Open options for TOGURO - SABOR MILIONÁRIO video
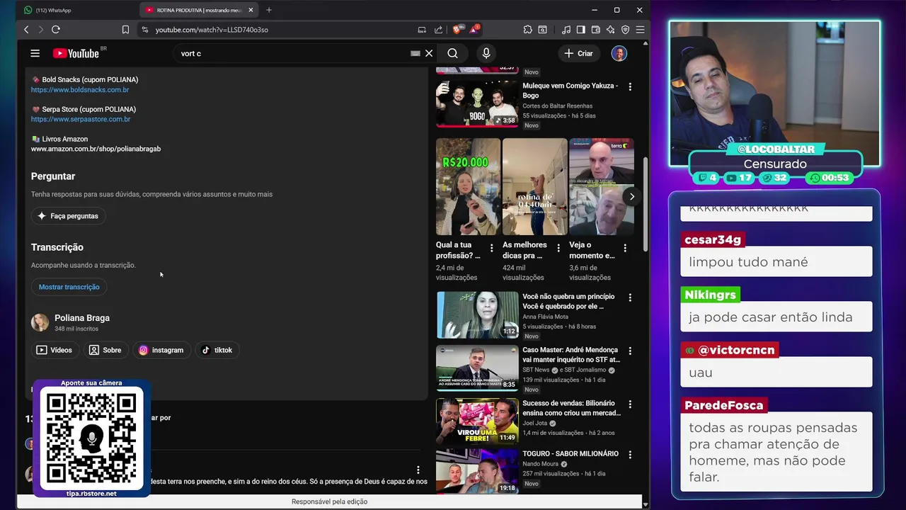Image resolution: width=906 pixels, height=510 pixels. pyautogui.click(x=630, y=455)
